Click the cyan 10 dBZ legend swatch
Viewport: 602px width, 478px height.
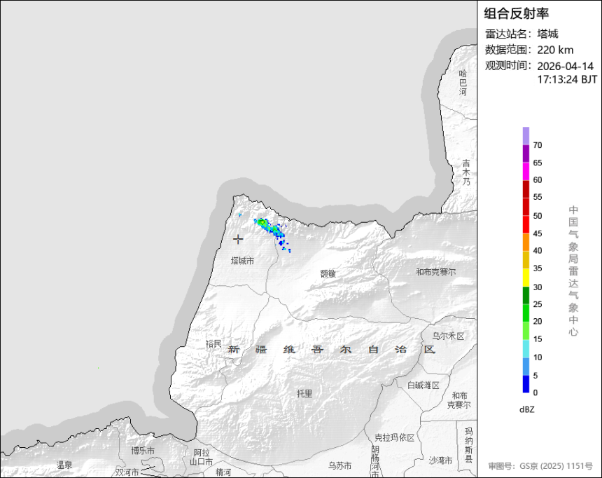526,348
